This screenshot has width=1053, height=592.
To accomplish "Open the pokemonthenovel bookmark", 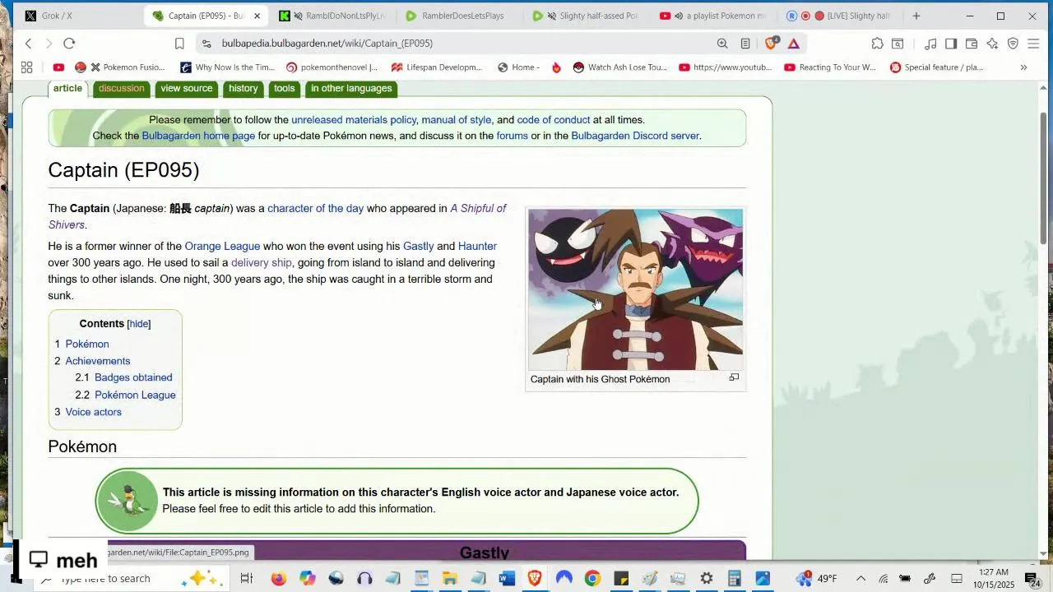I will coord(332,67).
